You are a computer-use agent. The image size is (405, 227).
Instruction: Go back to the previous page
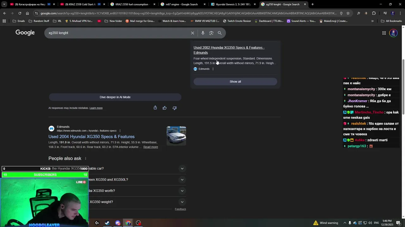click(4, 13)
